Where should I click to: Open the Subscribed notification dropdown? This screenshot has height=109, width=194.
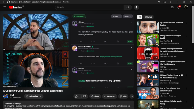click(34, 96)
